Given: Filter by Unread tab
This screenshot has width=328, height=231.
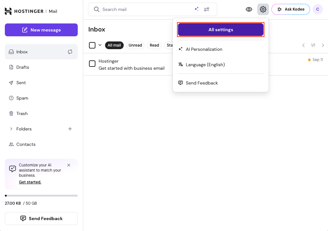Looking at the screenshot, I should coord(135,45).
